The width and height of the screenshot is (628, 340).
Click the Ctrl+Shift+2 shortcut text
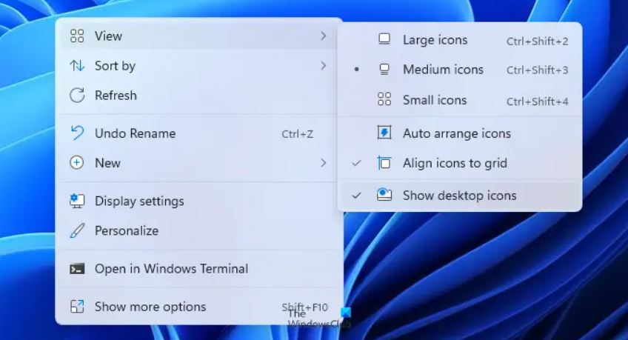coord(537,41)
